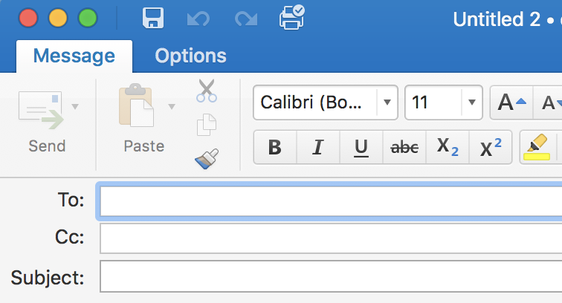The image size is (562, 303).
Task: Open the Calibri font name dropdown
Action: click(387, 102)
